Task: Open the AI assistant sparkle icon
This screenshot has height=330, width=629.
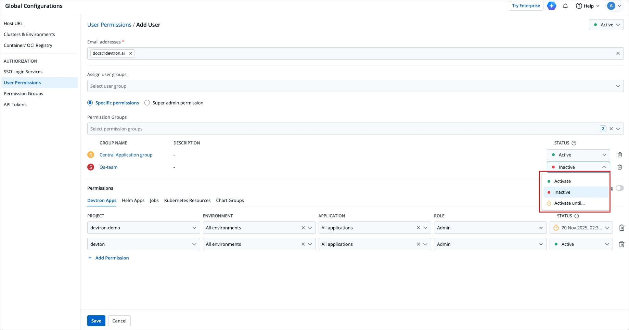Action: [551, 6]
